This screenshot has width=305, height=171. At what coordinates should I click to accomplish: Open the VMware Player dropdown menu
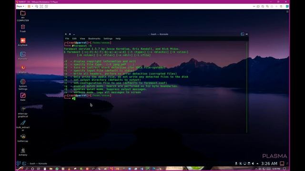click(20, 6)
